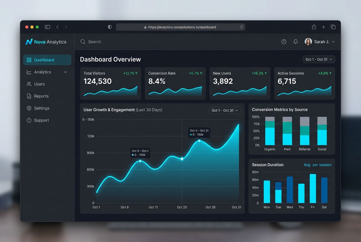
Task: Click the privacy shield icon
Action: (110, 27)
